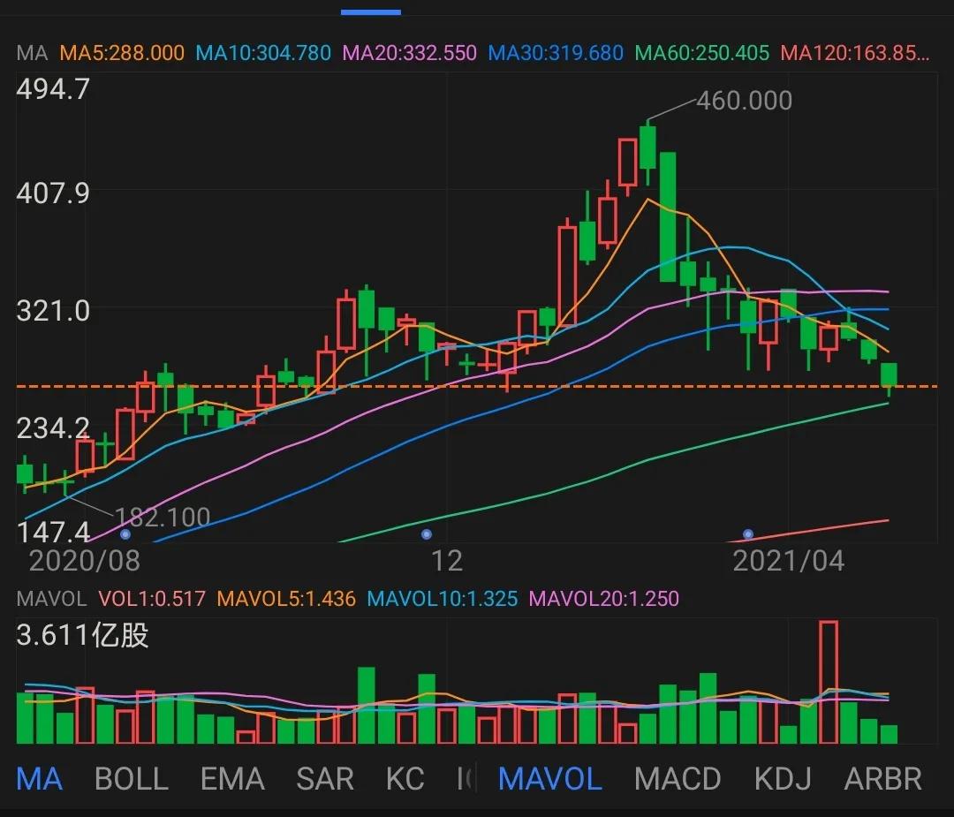Click the MA20:332.550 legend value
The height and width of the screenshot is (817, 954).
(410, 53)
